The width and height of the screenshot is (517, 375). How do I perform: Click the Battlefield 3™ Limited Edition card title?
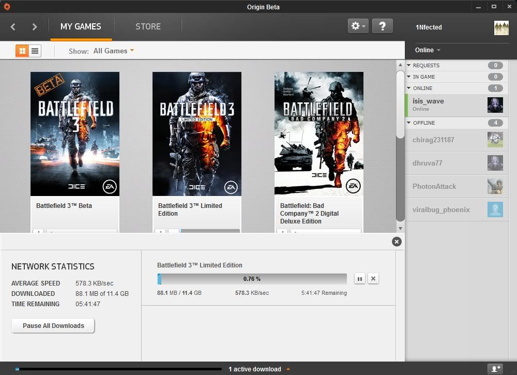[x=190, y=209]
